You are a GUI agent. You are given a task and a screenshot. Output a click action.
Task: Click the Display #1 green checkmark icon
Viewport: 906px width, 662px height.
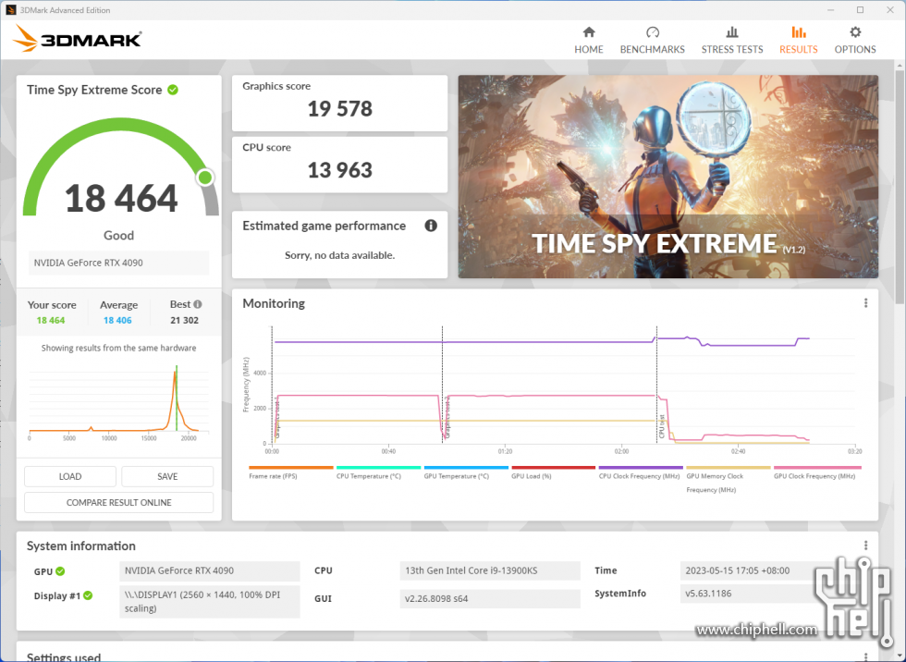(x=88, y=595)
